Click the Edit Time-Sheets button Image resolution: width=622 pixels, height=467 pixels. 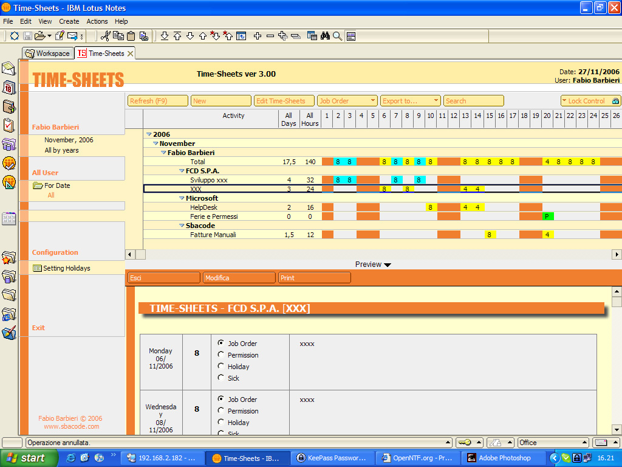(284, 101)
